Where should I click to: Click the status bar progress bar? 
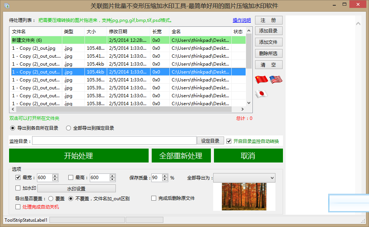point(87,220)
